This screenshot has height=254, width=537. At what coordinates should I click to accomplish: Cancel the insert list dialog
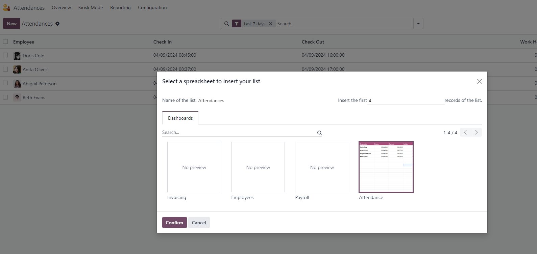point(199,223)
